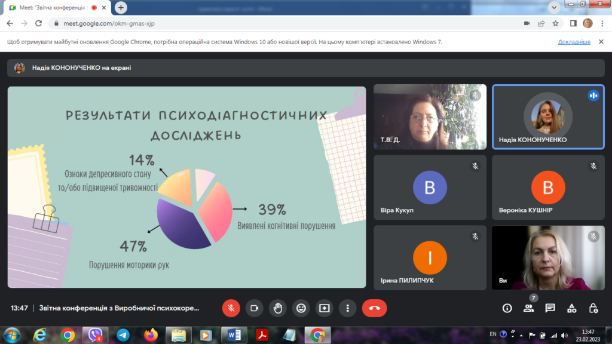This screenshot has width=612, height=344.
Task: Show the participants people panel
Action: (528, 308)
